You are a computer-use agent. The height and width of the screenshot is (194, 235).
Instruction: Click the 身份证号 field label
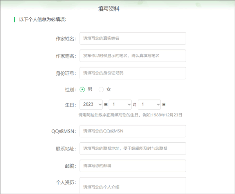coord(65,73)
